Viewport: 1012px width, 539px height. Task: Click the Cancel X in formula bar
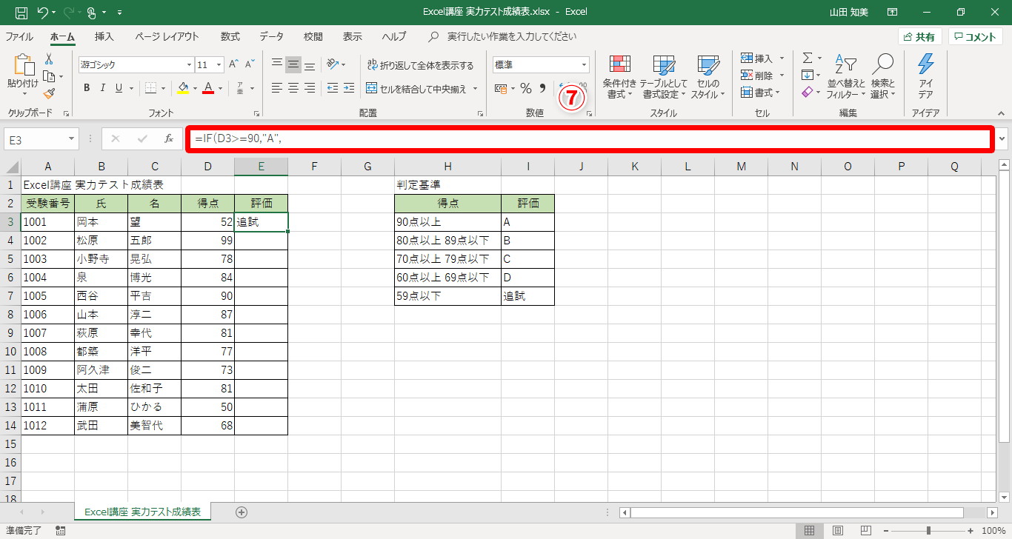point(116,138)
